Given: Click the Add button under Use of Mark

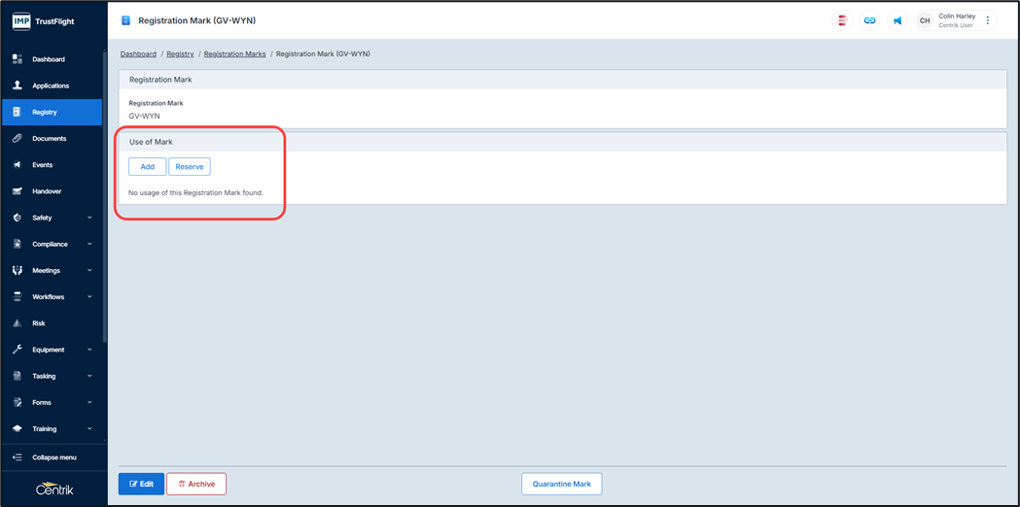Looking at the screenshot, I should [148, 167].
